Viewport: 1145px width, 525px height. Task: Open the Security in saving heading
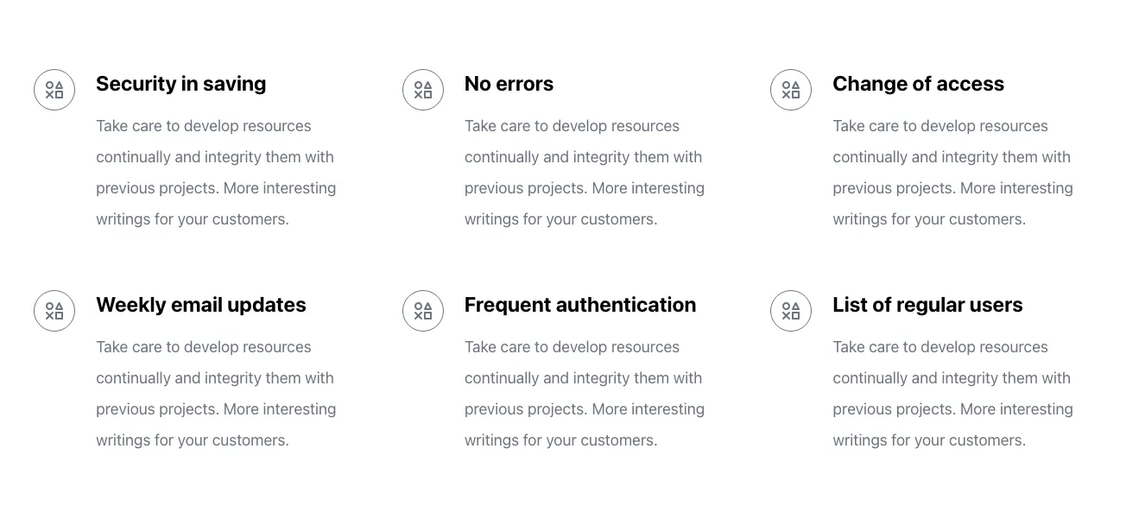180,84
